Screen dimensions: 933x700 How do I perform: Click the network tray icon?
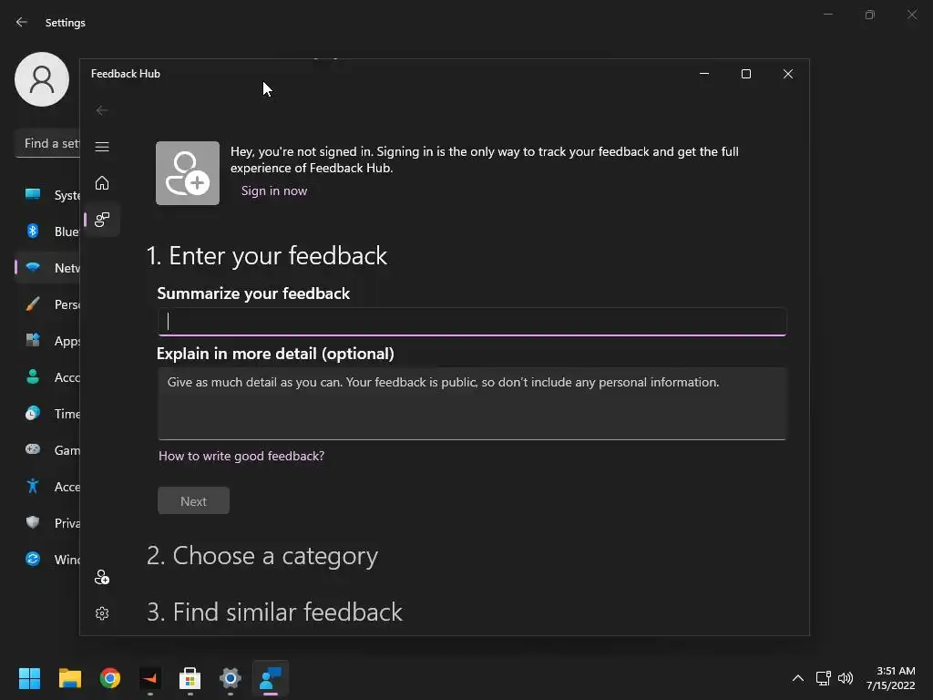click(824, 678)
